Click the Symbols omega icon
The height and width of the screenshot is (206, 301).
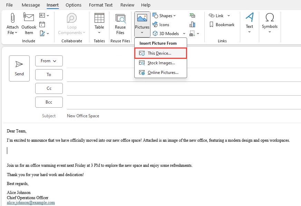pyautogui.click(x=270, y=18)
